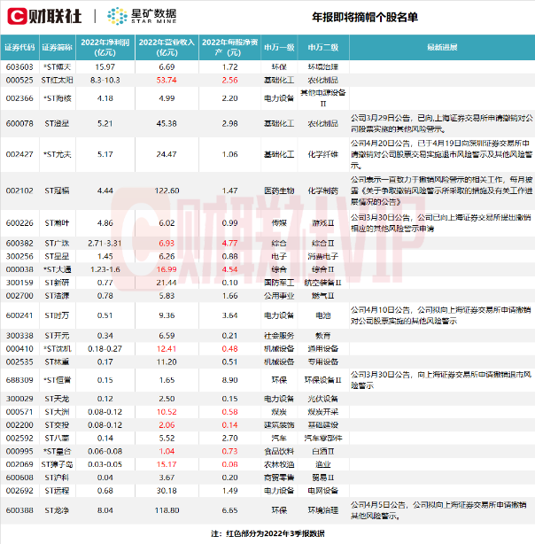The image size is (535, 544).
Task: Click the revenue value 122.60
Action: pos(167,190)
